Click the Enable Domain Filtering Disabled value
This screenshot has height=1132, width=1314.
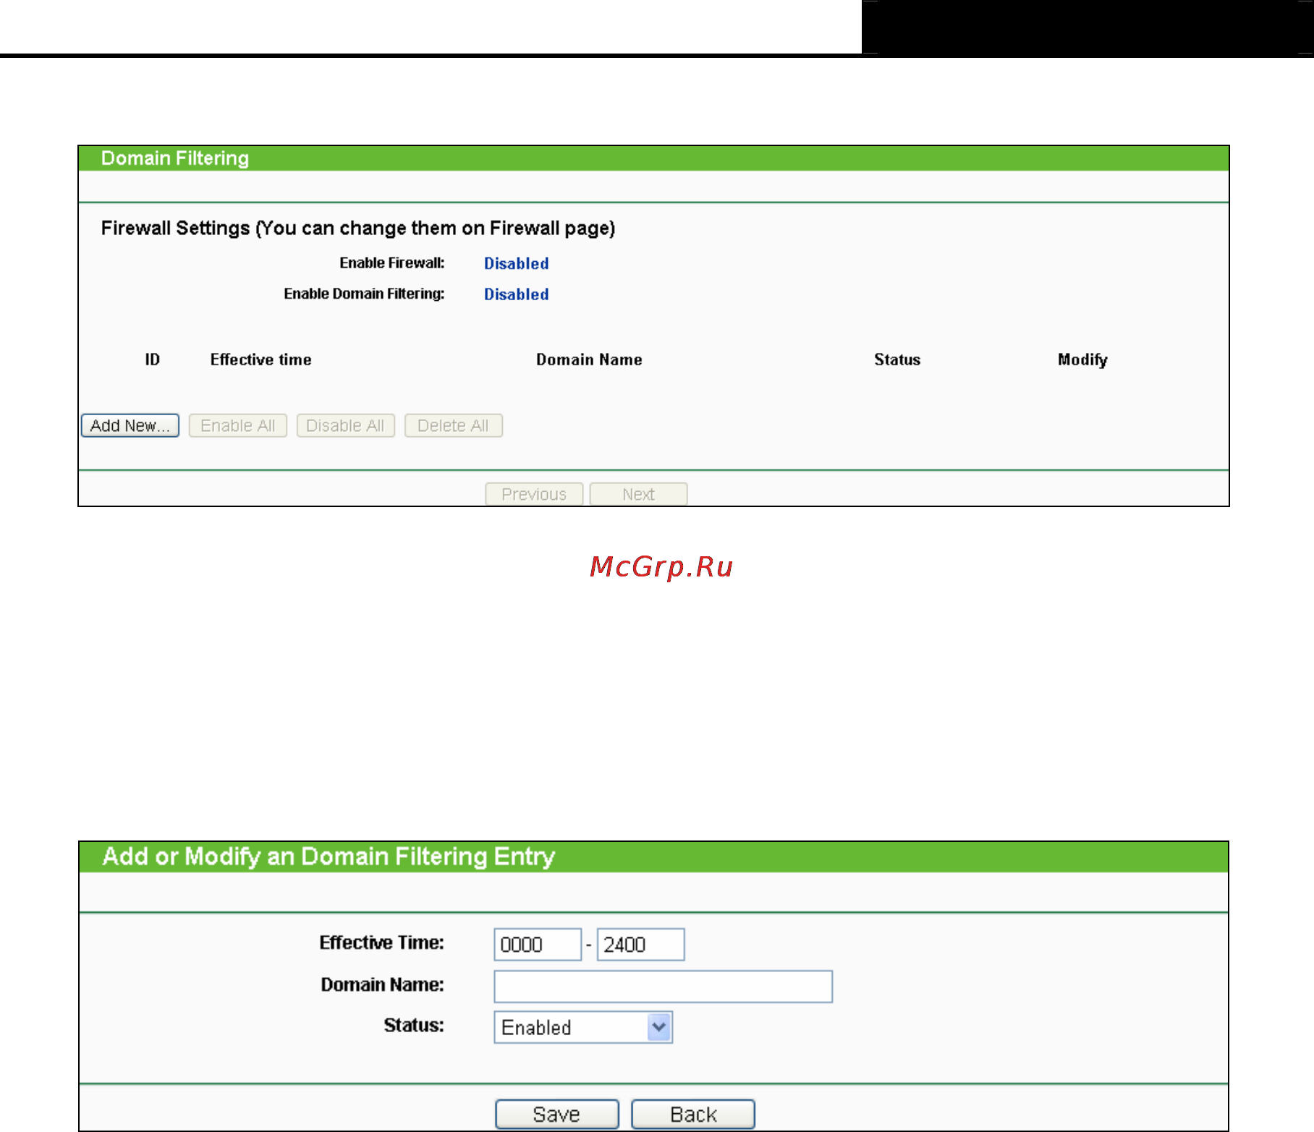pos(517,294)
